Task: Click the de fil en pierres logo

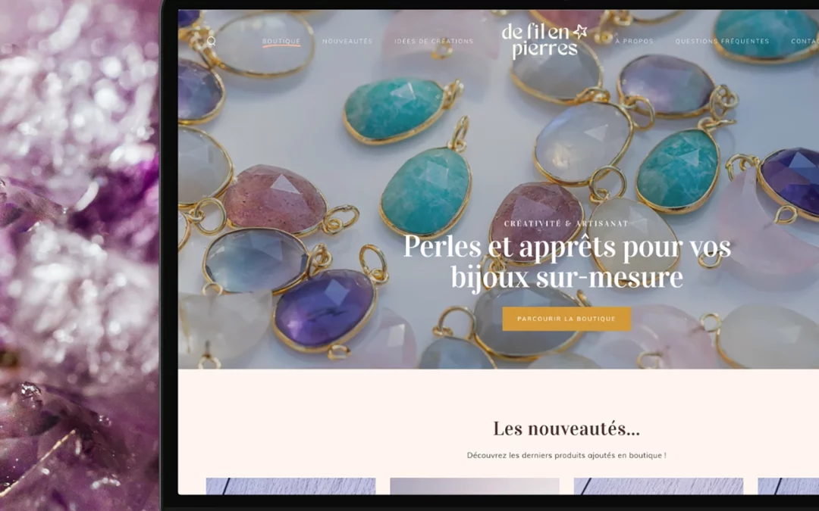Action: point(544,41)
